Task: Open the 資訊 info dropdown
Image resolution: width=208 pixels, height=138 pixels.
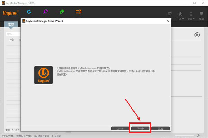Action: [191, 16]
